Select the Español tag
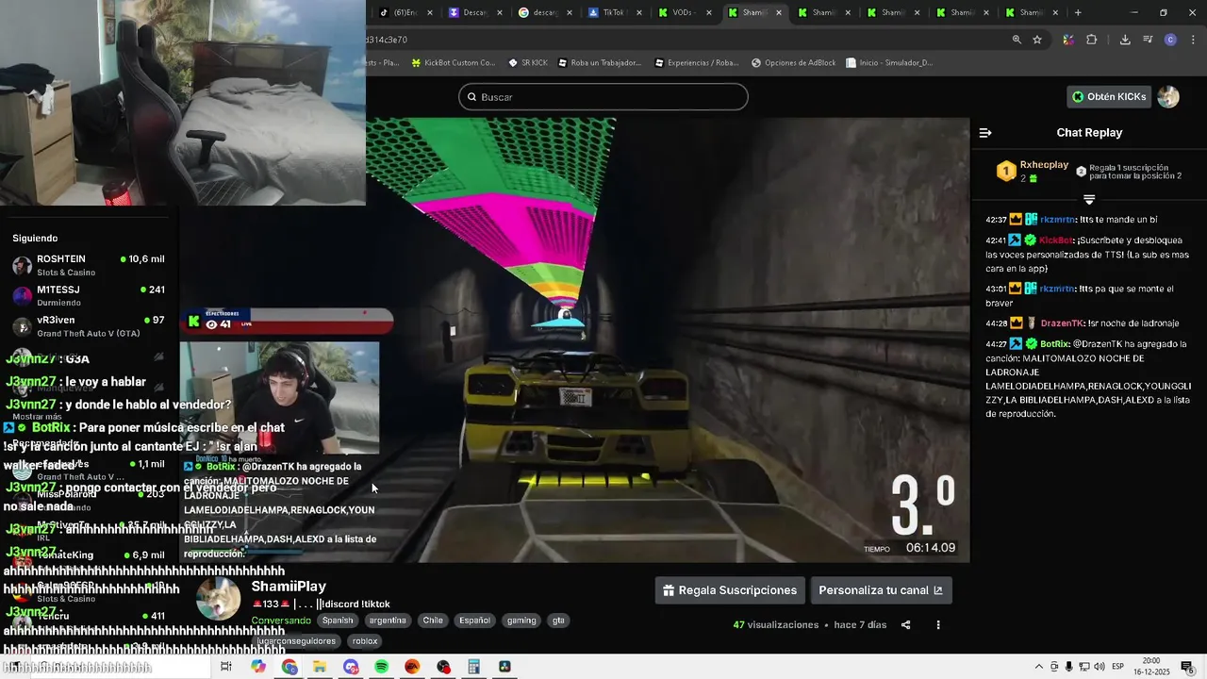Image resolution: width=1207 pixels, height=679 pixels. click(x=474, y=621)
